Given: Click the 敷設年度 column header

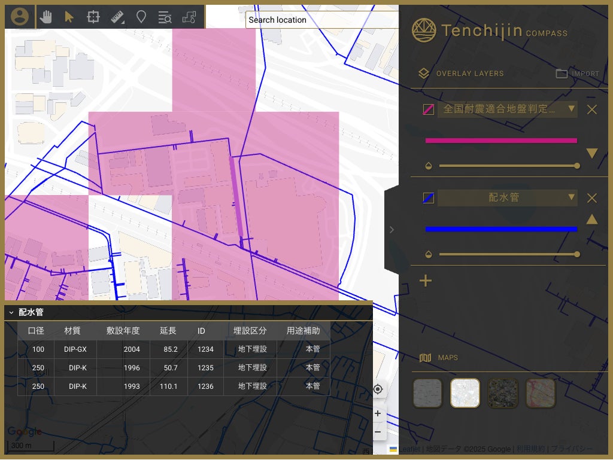Looking at the screenshot, I should coord(123,331).
